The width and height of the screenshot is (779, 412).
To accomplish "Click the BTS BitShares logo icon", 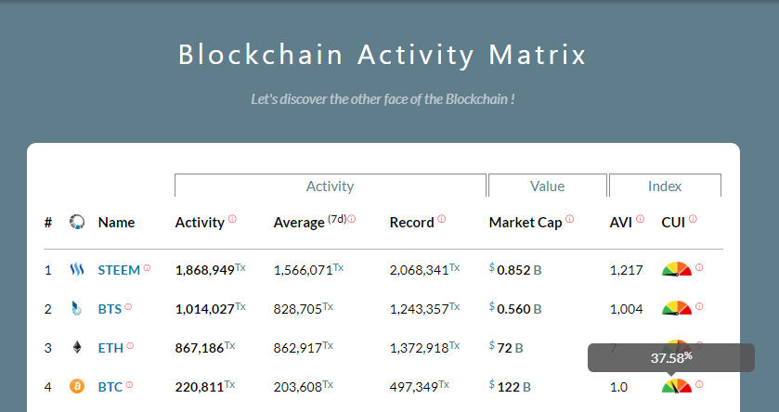I will pyautogui.click(x=77, y=309).
